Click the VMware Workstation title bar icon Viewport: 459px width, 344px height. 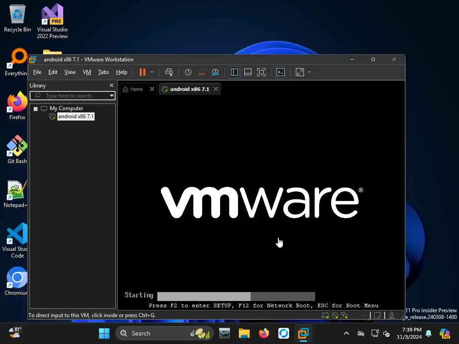(33, 60)
